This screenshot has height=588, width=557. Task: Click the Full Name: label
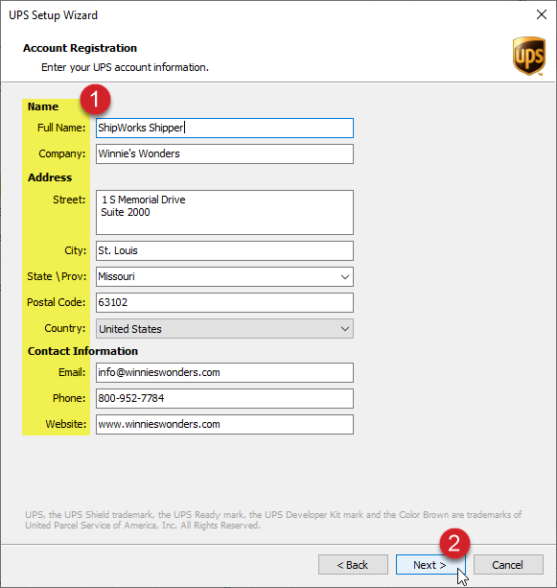pos(61,128)
